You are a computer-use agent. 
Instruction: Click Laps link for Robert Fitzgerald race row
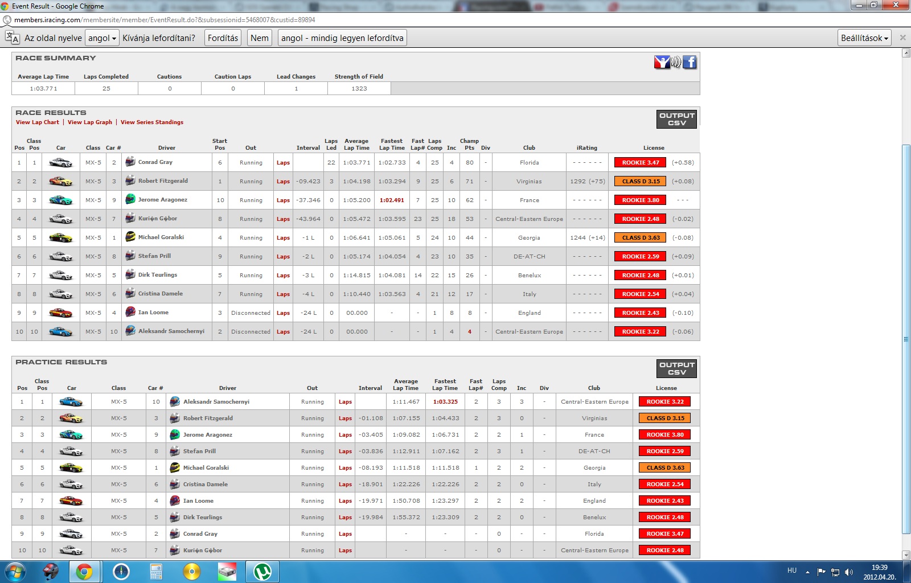click(283, 182)
